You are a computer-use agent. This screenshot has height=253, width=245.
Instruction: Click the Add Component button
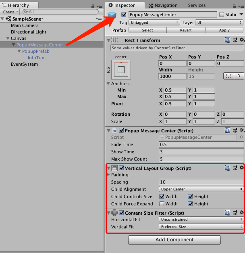click(174, 240)
